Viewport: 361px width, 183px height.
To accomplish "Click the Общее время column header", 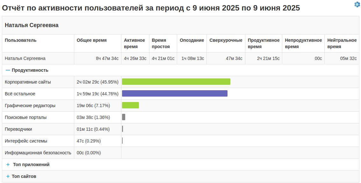I will (x=92, y=40).
